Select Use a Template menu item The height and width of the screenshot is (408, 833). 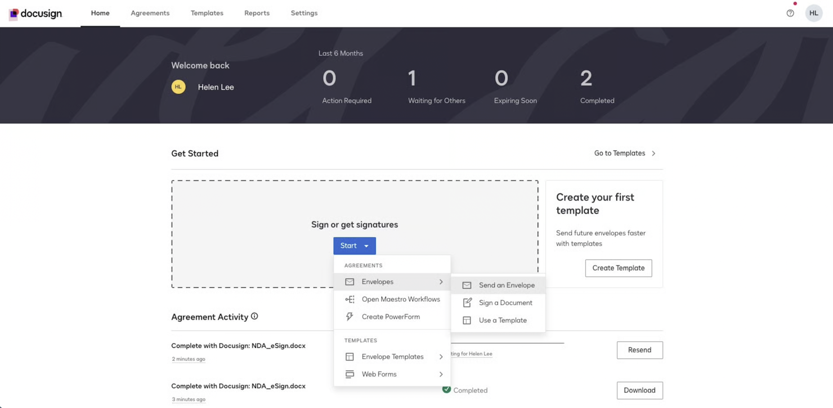pyautogui.click(x=498, y=320)
